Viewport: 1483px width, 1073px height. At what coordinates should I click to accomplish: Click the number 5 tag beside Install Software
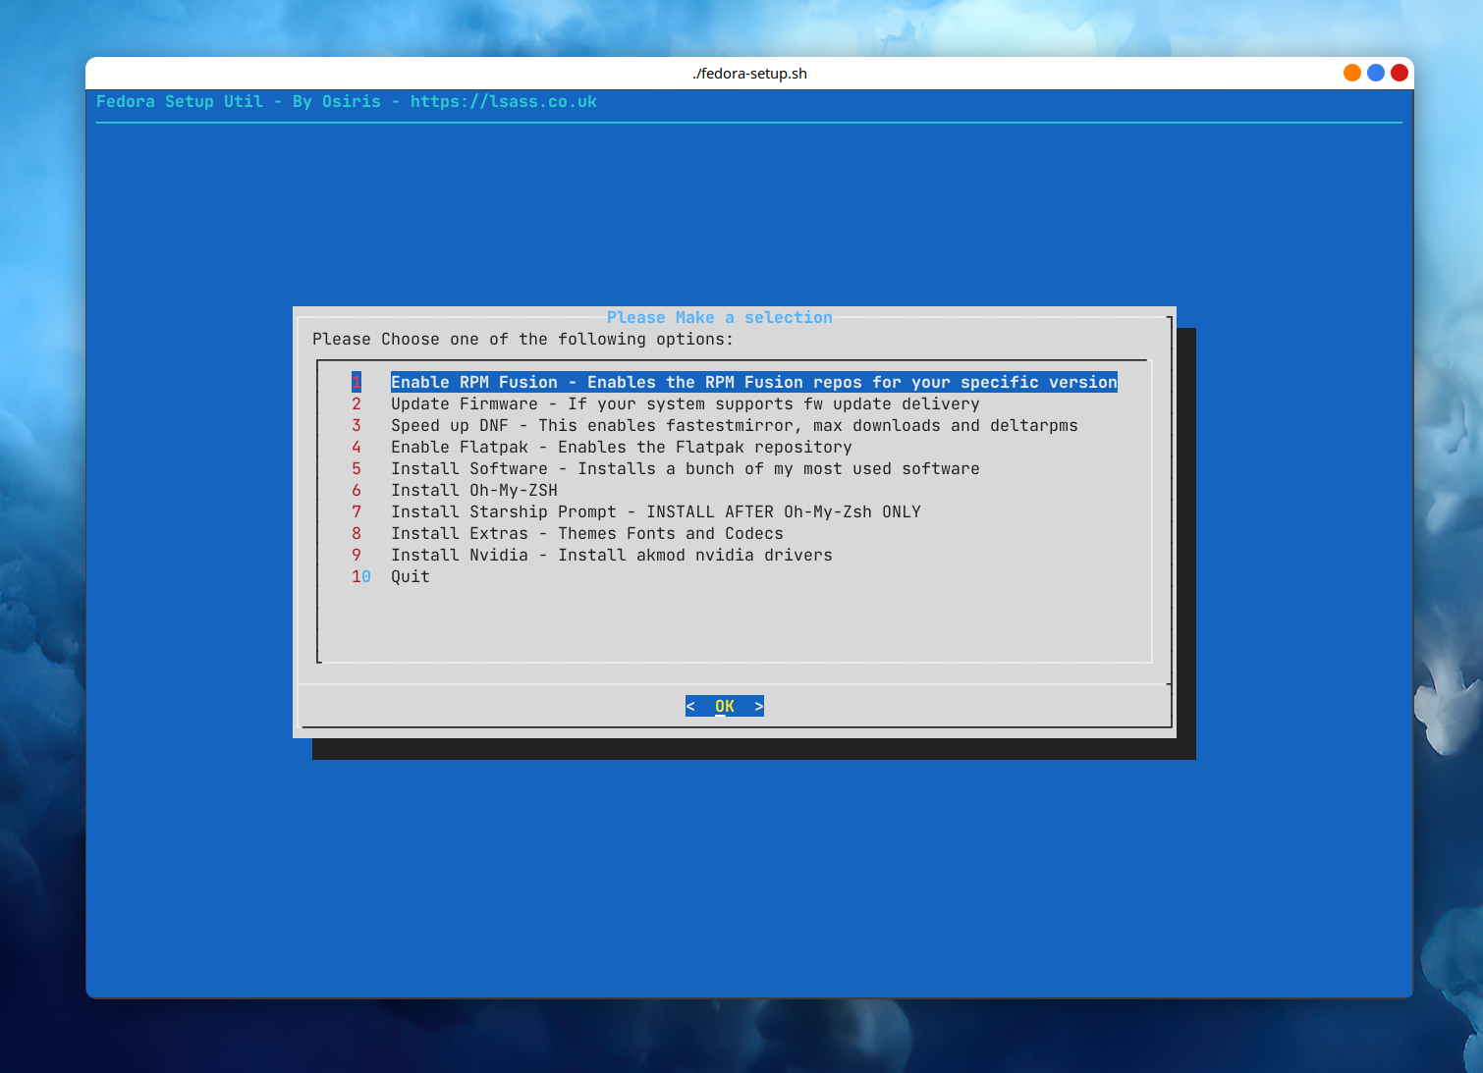point(357,468)
